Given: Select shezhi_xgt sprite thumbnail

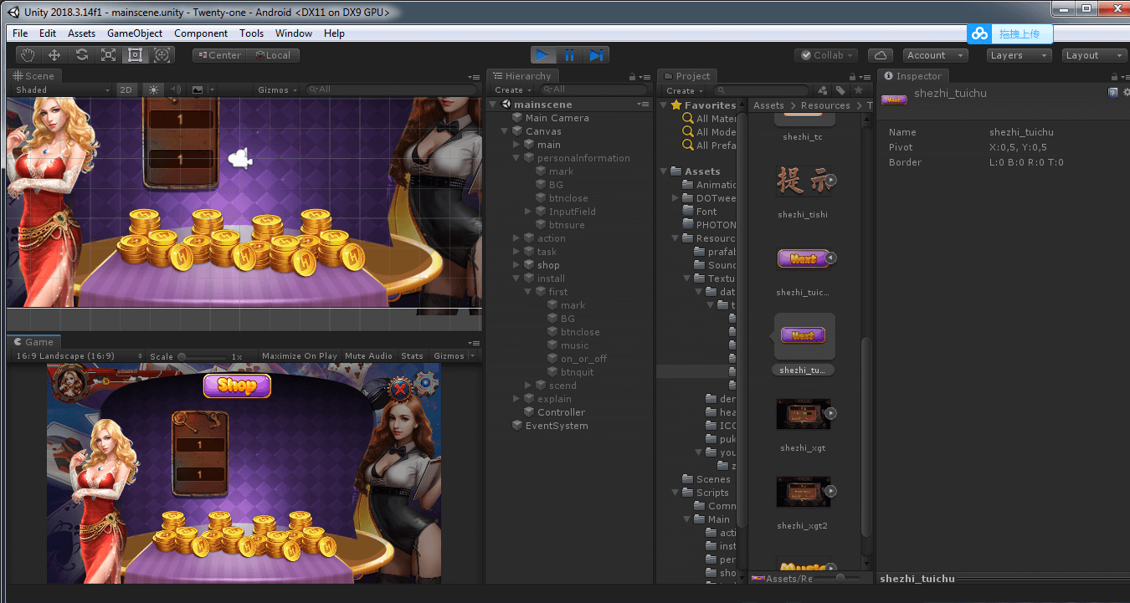Looking at the screenshot, I should [x=803, y=415].
